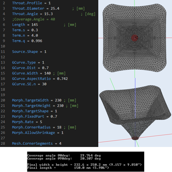Click line number 13 in the gutter
172x172 pixels.
pyautogui.click(x=3, y=63)
